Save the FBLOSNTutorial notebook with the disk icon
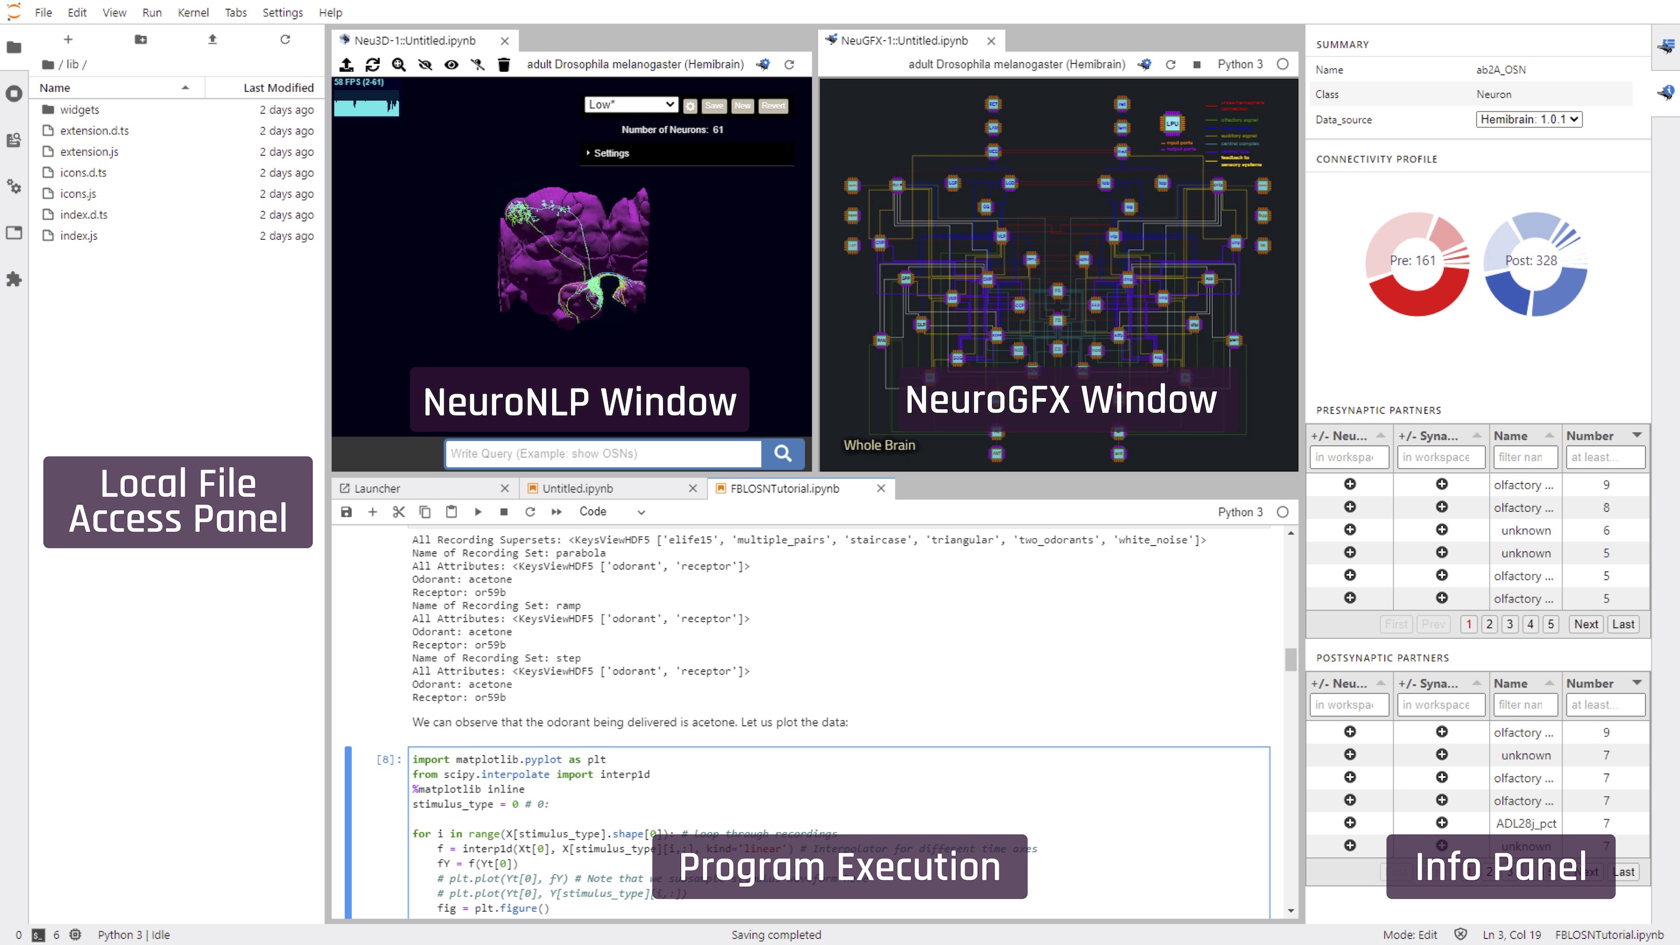Image resolution: width=1680 pixels, height=945 pixels. (346, 512)
